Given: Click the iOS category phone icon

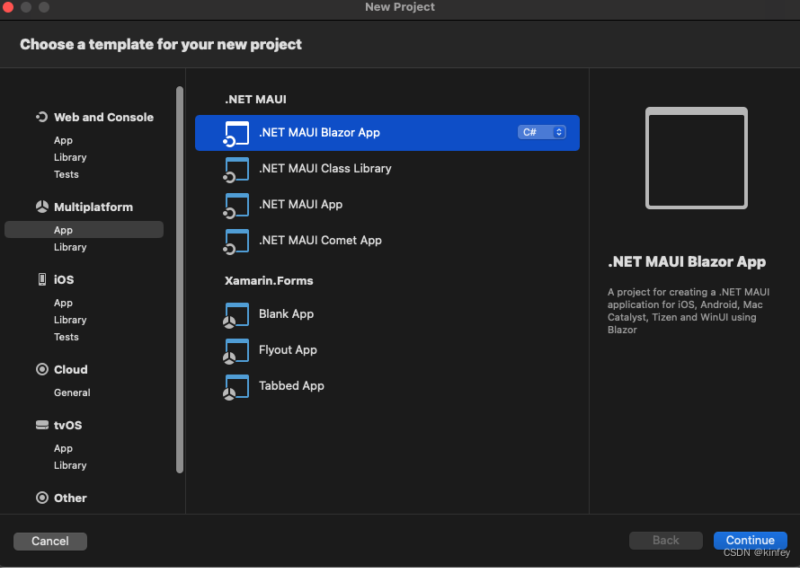Looking at the screenshot, I should click(x=41, y=279).
